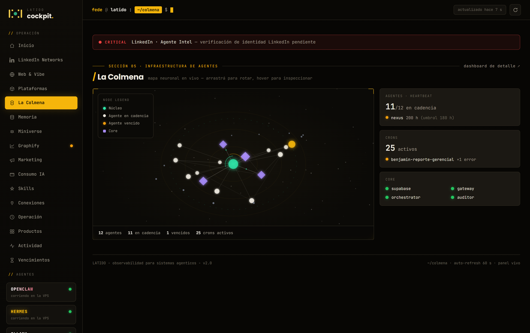Click the Agentes Heartbeat card
This screenshot has width=530, height=333.
click(450, 107)
